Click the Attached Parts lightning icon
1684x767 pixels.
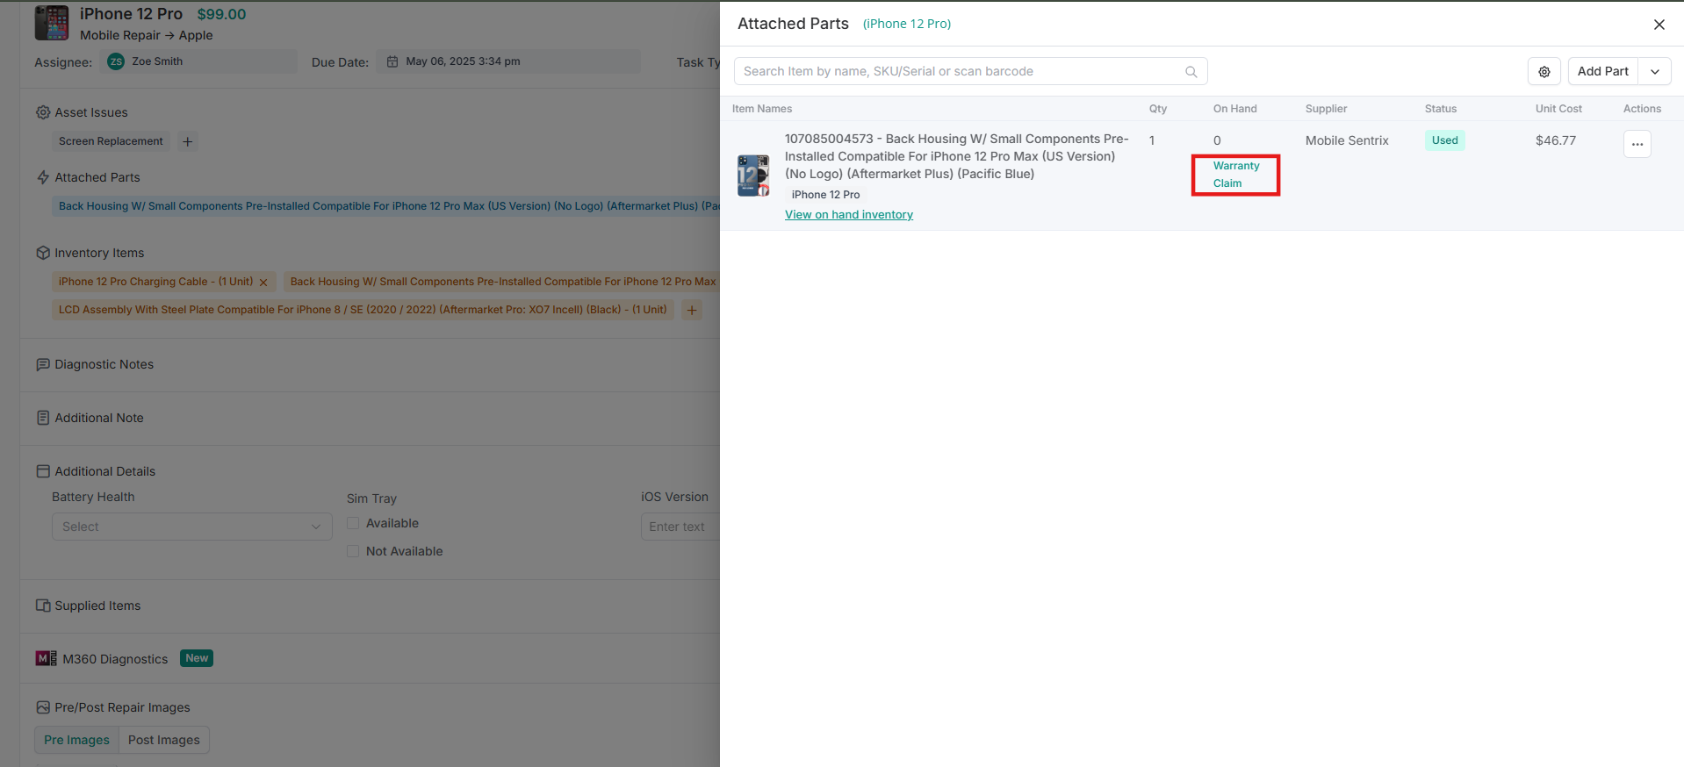coord(43,177)
